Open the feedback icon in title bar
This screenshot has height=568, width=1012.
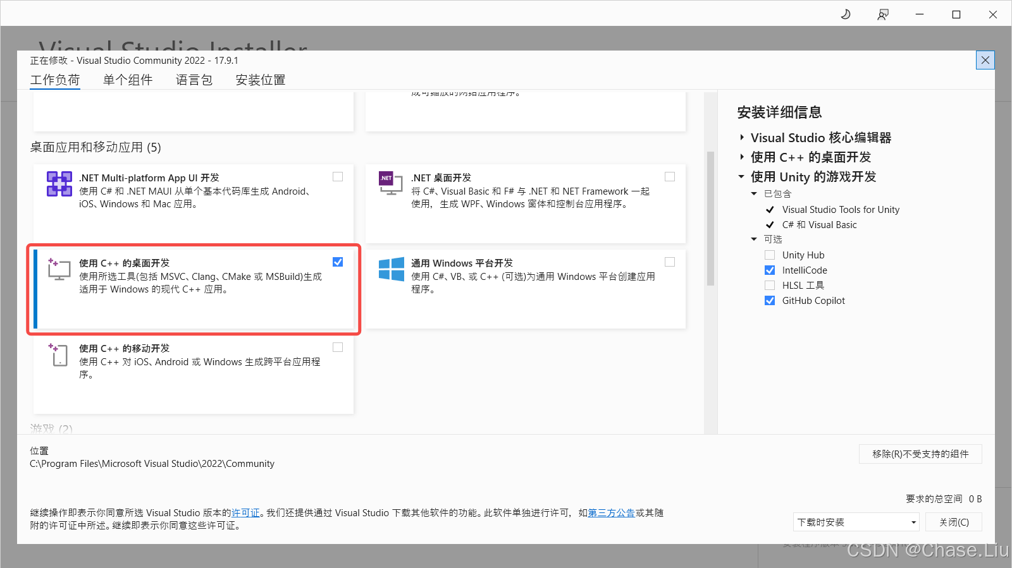883,14
